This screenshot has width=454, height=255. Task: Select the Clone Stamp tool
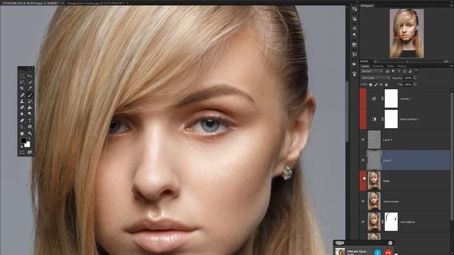22,101
